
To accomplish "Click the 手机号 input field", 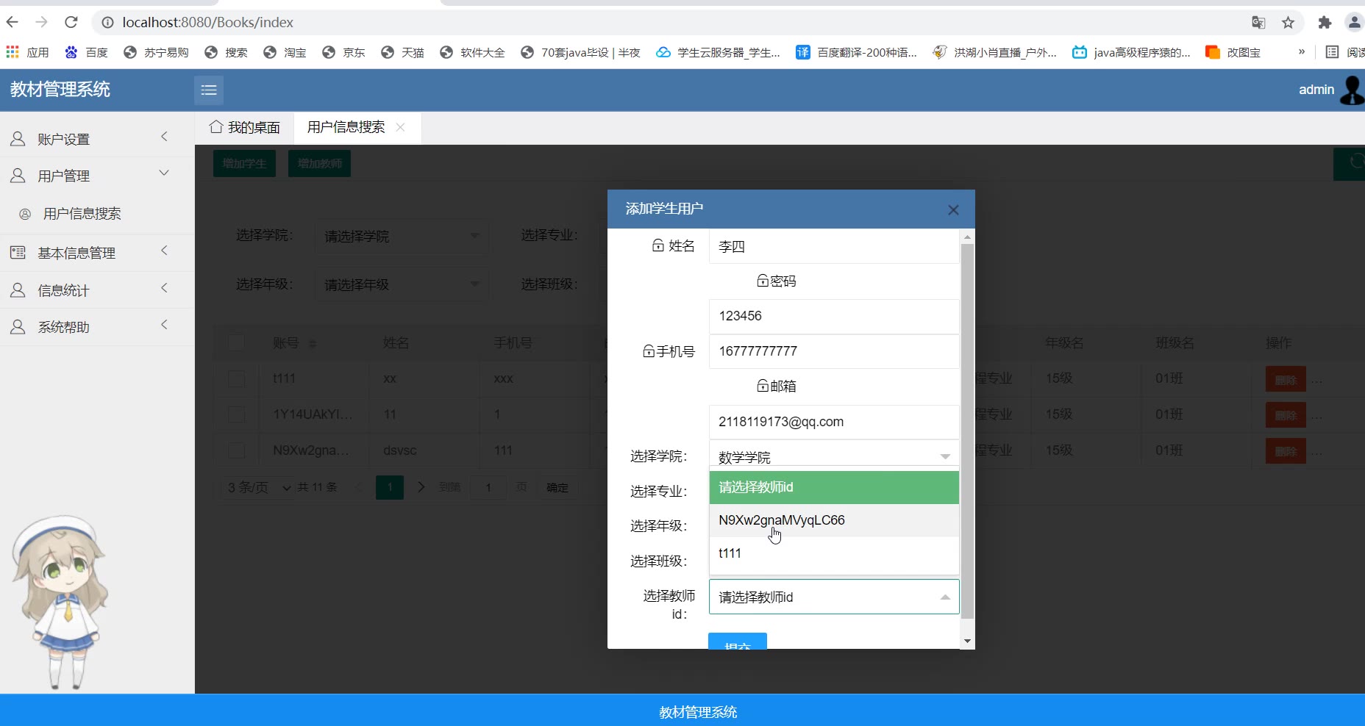I will tap(833, 351).
